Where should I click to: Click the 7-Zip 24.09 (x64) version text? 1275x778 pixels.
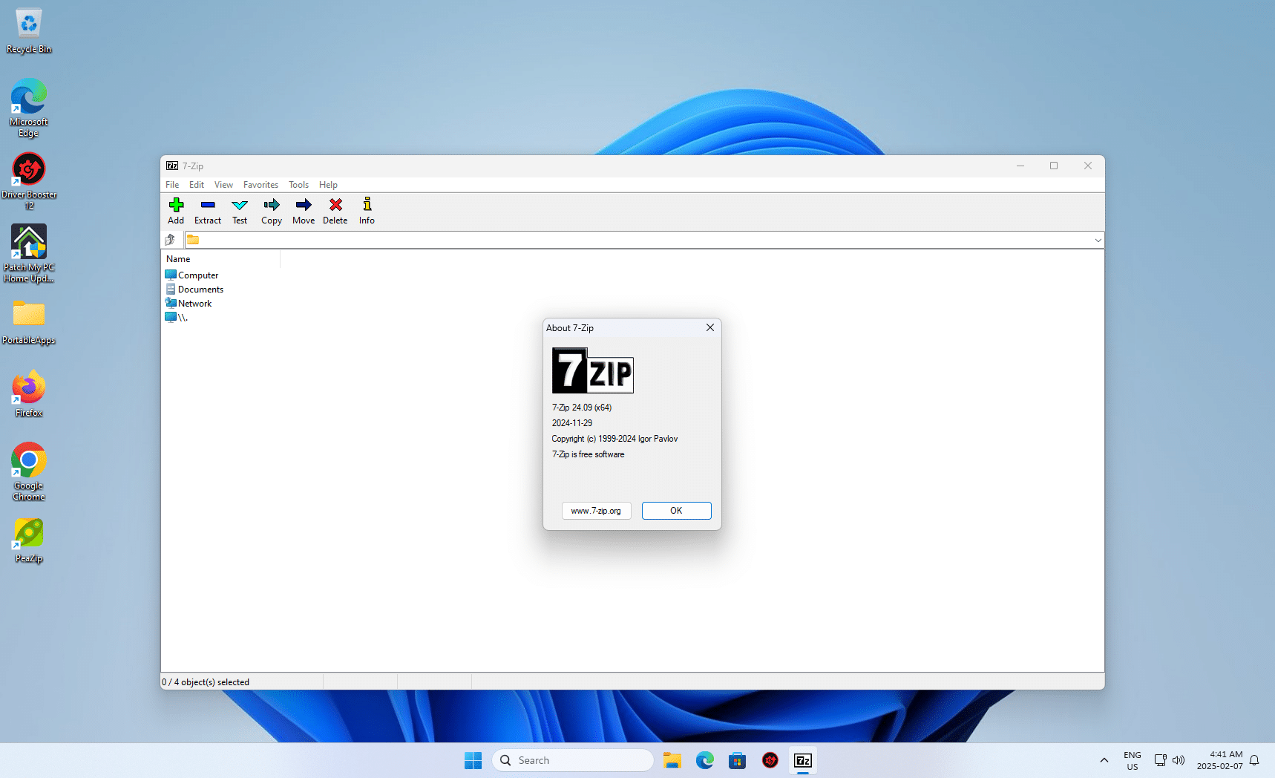pyautogui.click(x=582, y=408)
